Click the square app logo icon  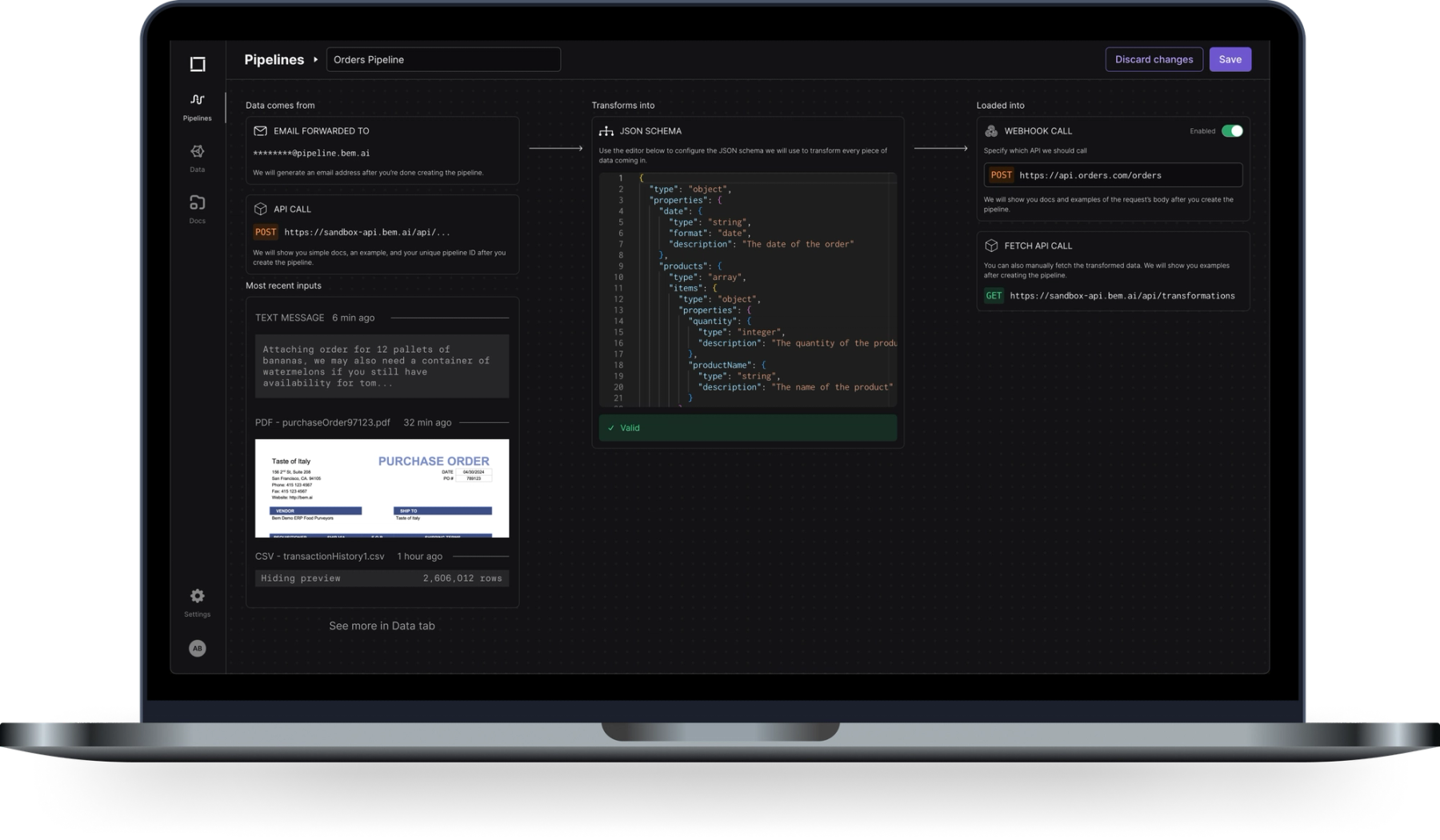click(x=198, y=64)
